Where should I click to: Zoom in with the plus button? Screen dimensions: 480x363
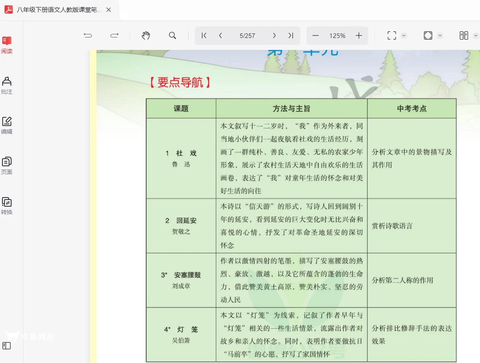coord(359,35)
